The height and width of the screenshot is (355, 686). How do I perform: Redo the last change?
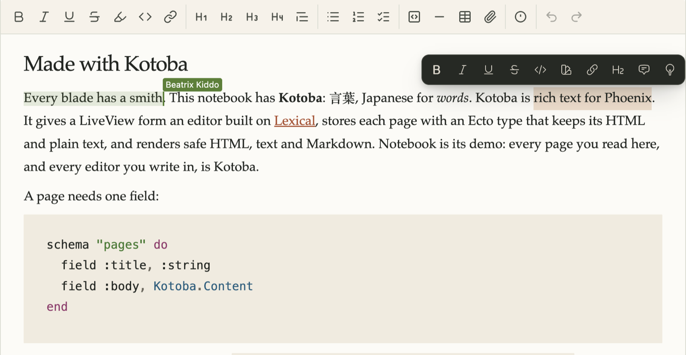(577, 17)
